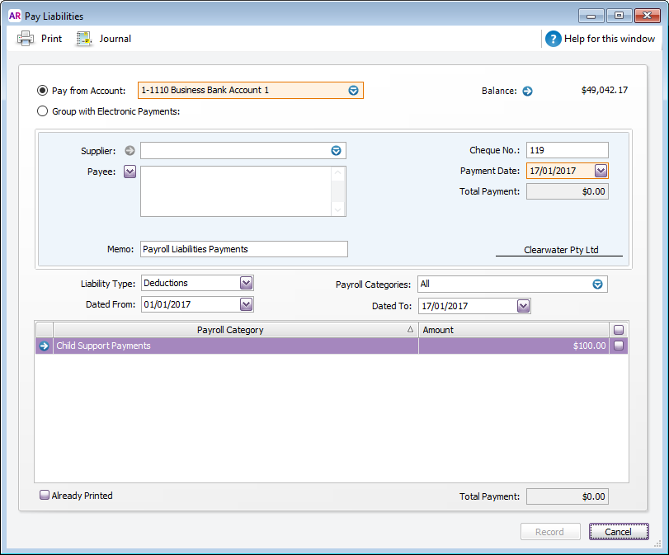The height and width of the screenshot is (555, 669).
Task: Click the Record button
Action: [550, 532]
